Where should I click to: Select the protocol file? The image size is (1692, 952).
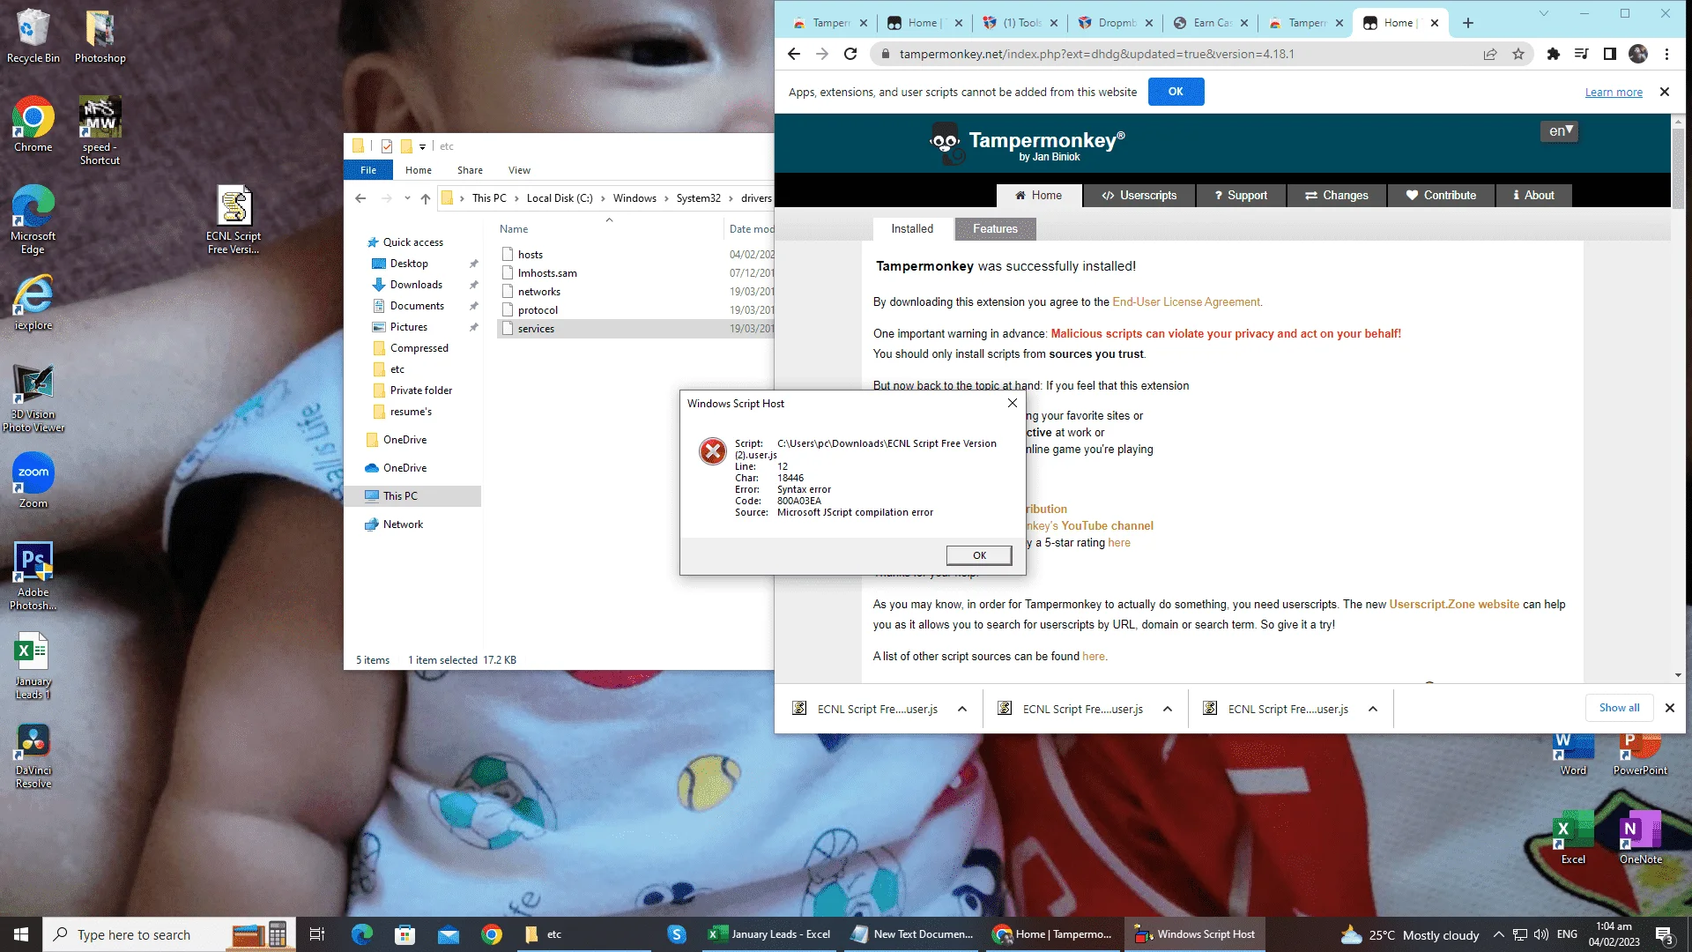click(x=538, y=310)
